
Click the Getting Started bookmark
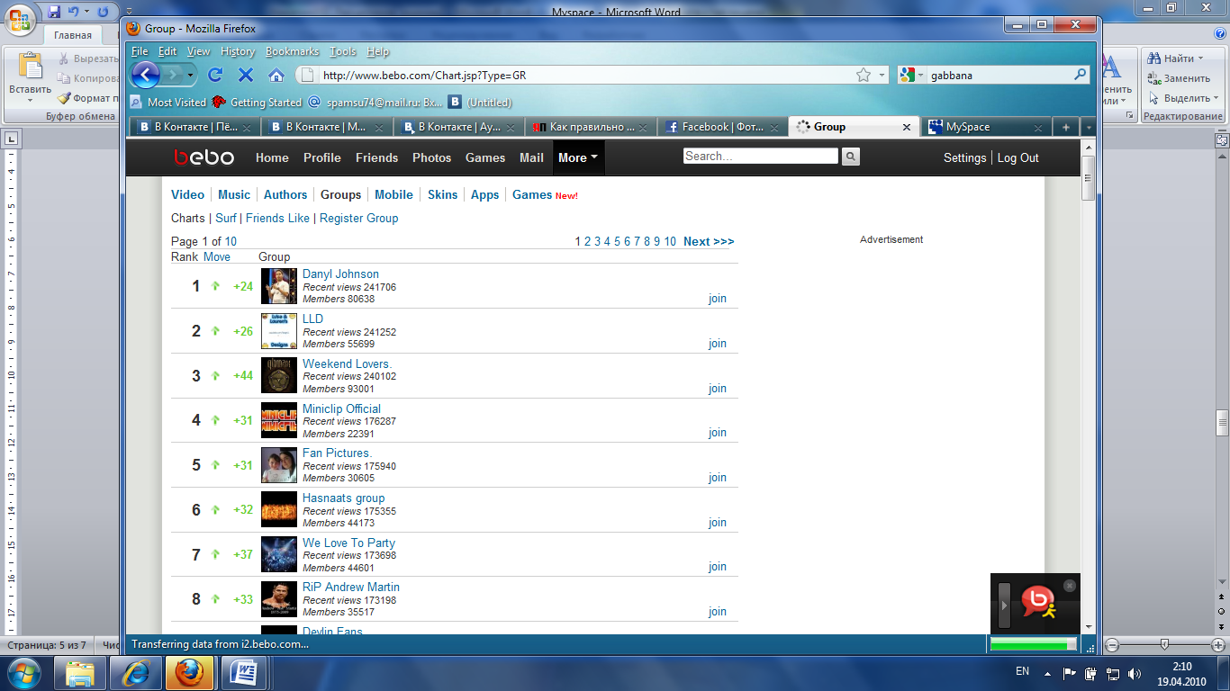click(258, 103)
